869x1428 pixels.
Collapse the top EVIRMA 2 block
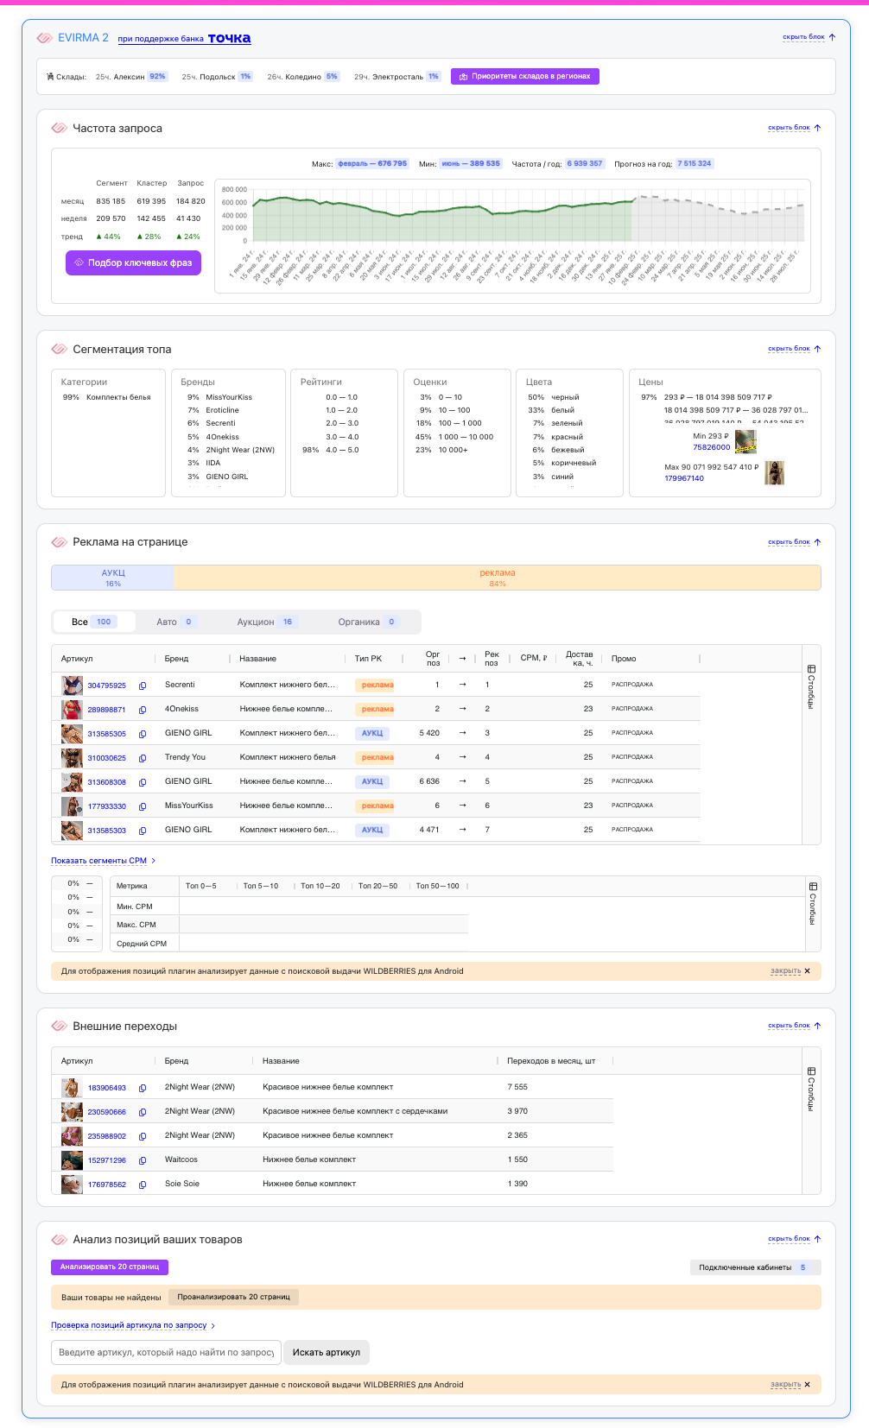tap(809, 37)
